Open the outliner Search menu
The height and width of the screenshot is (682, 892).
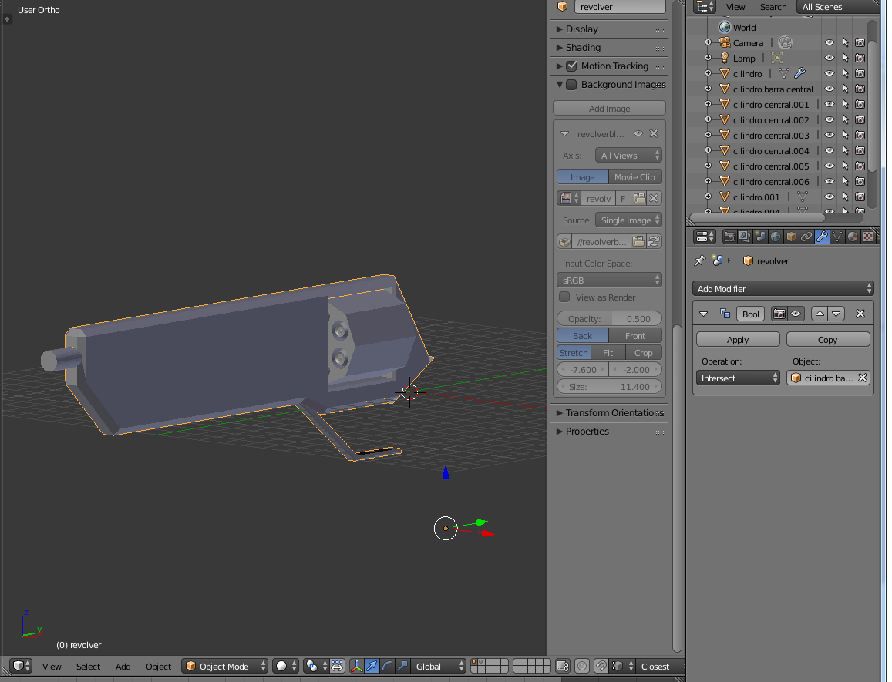(773, 7)
